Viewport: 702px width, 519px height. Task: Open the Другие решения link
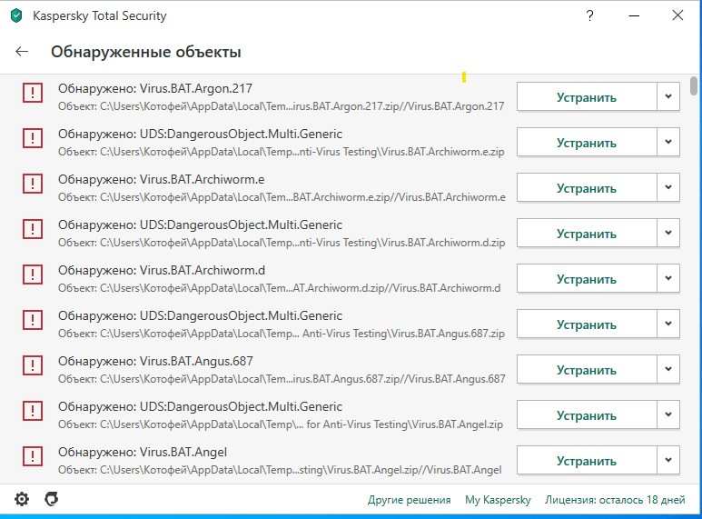[x=410, y=500]
